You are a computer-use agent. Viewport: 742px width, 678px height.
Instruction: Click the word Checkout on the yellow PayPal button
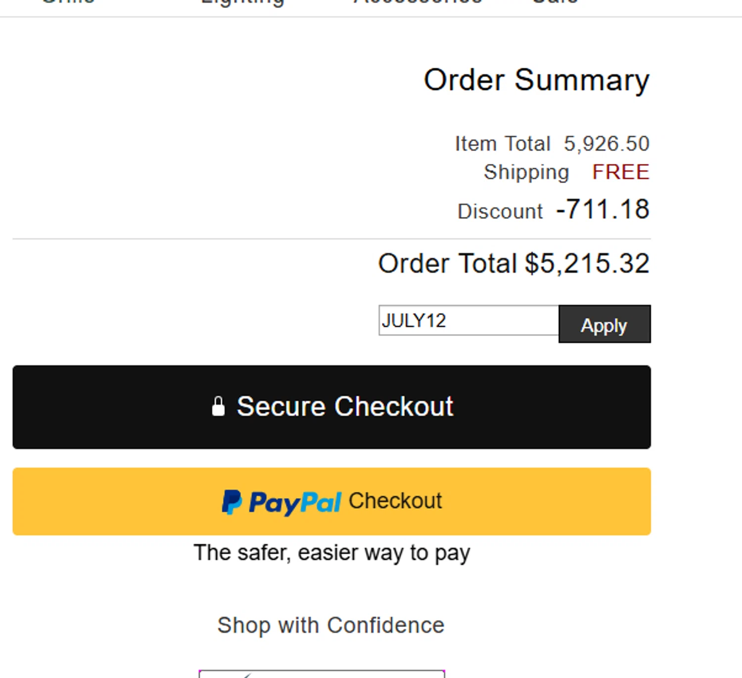coord(395,501)
